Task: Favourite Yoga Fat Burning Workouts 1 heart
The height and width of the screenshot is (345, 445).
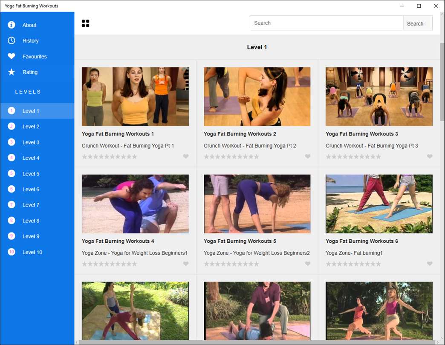Action: point(185,156)
